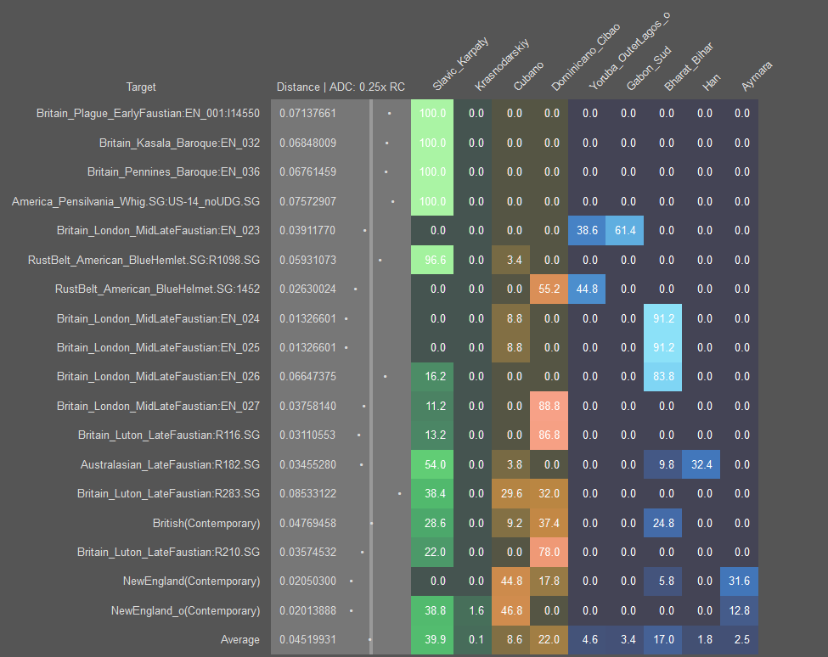Screen dimensions: 828x657
Task: Click the 17.0 average Bharat_Bihar cell
Action: [662, 639]
